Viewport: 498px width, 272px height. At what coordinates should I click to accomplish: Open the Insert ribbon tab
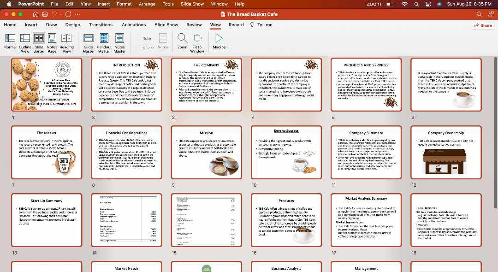[x=31, y=25]
